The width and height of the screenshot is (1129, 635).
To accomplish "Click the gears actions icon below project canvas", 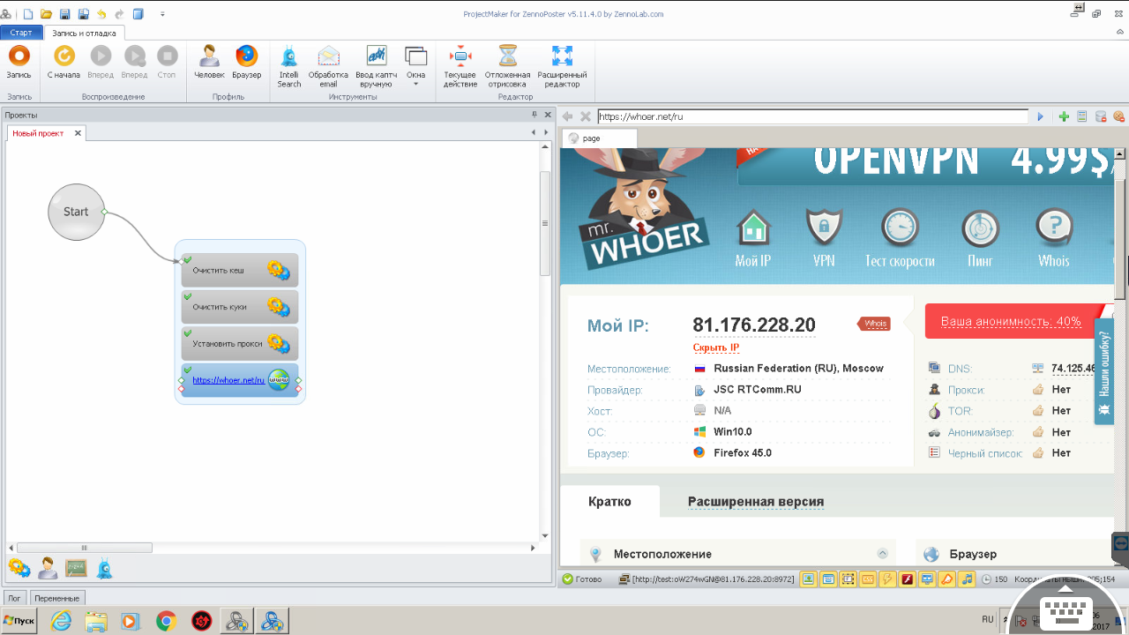I will pyautogui.click(x=19, y=568).
